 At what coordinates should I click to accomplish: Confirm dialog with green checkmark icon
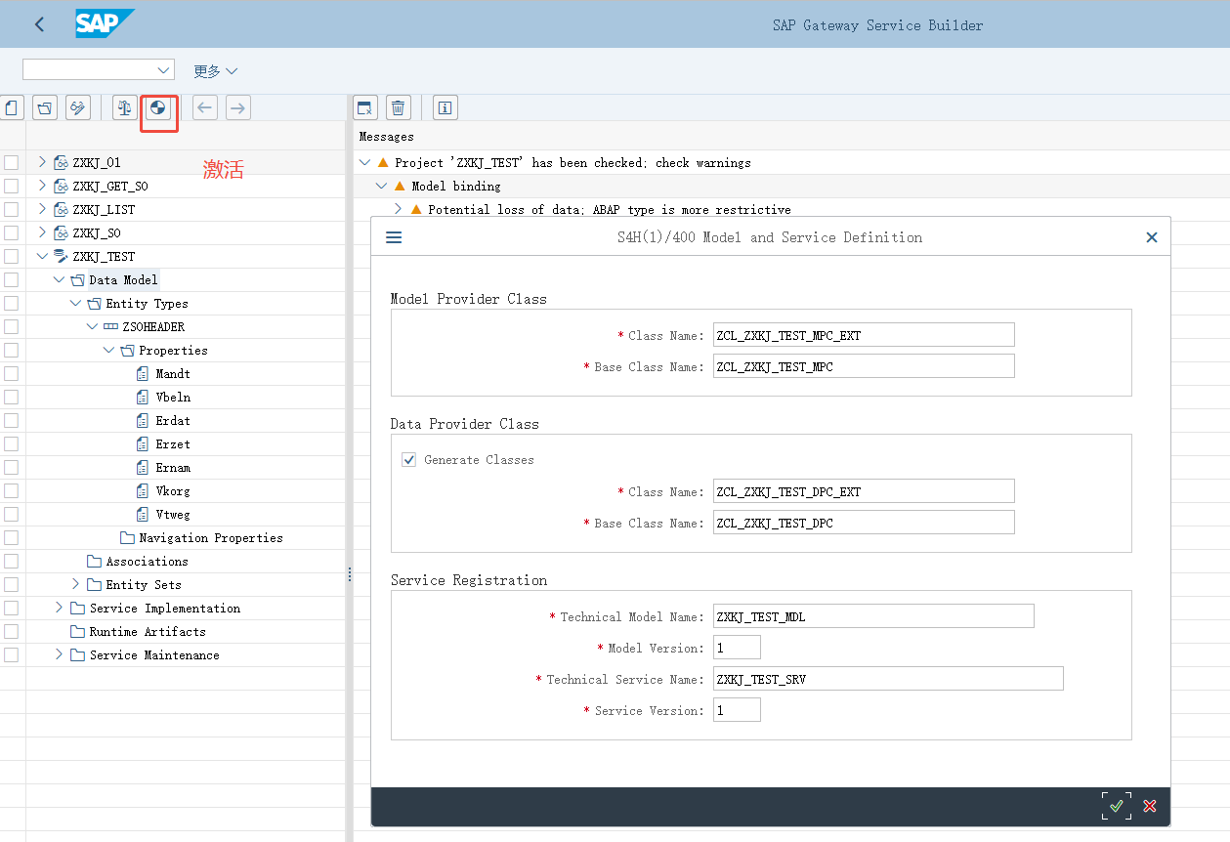[x=1117, y=806]
